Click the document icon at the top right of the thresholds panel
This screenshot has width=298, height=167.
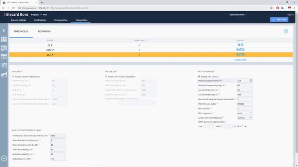click(x=286, y=31)
